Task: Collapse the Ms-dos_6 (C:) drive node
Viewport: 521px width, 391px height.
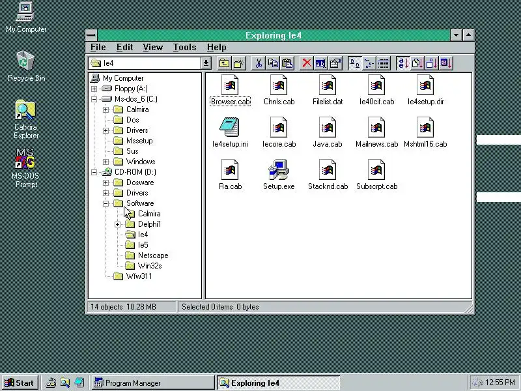Action: point(94,99)
